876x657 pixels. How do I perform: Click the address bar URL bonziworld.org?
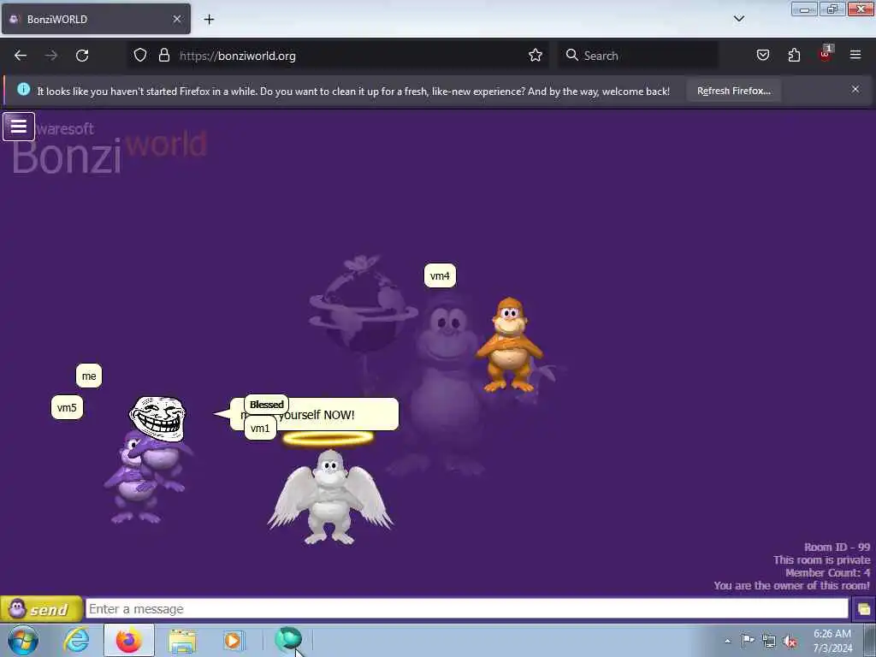pos(238,56)
